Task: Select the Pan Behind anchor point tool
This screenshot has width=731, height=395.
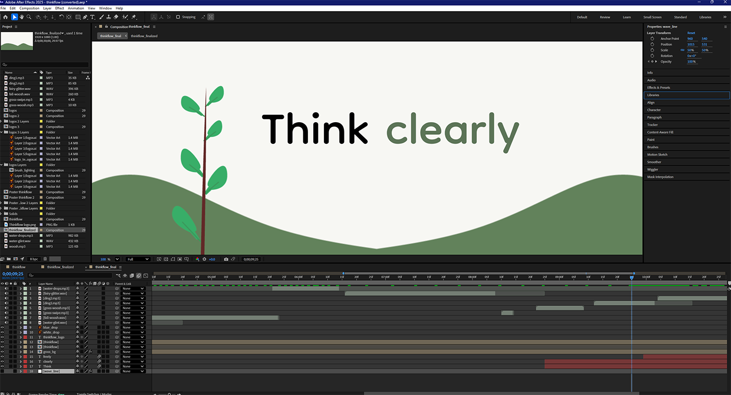Action: click(x=69, y=17)
